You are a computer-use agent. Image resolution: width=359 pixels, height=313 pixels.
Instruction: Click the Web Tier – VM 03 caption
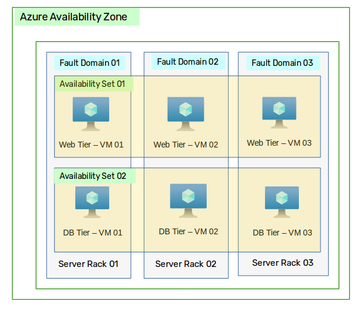tap(279, 143)
